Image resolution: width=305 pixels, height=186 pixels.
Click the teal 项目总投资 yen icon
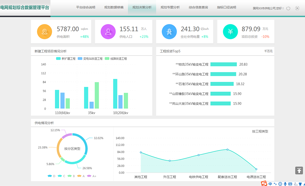230,32
